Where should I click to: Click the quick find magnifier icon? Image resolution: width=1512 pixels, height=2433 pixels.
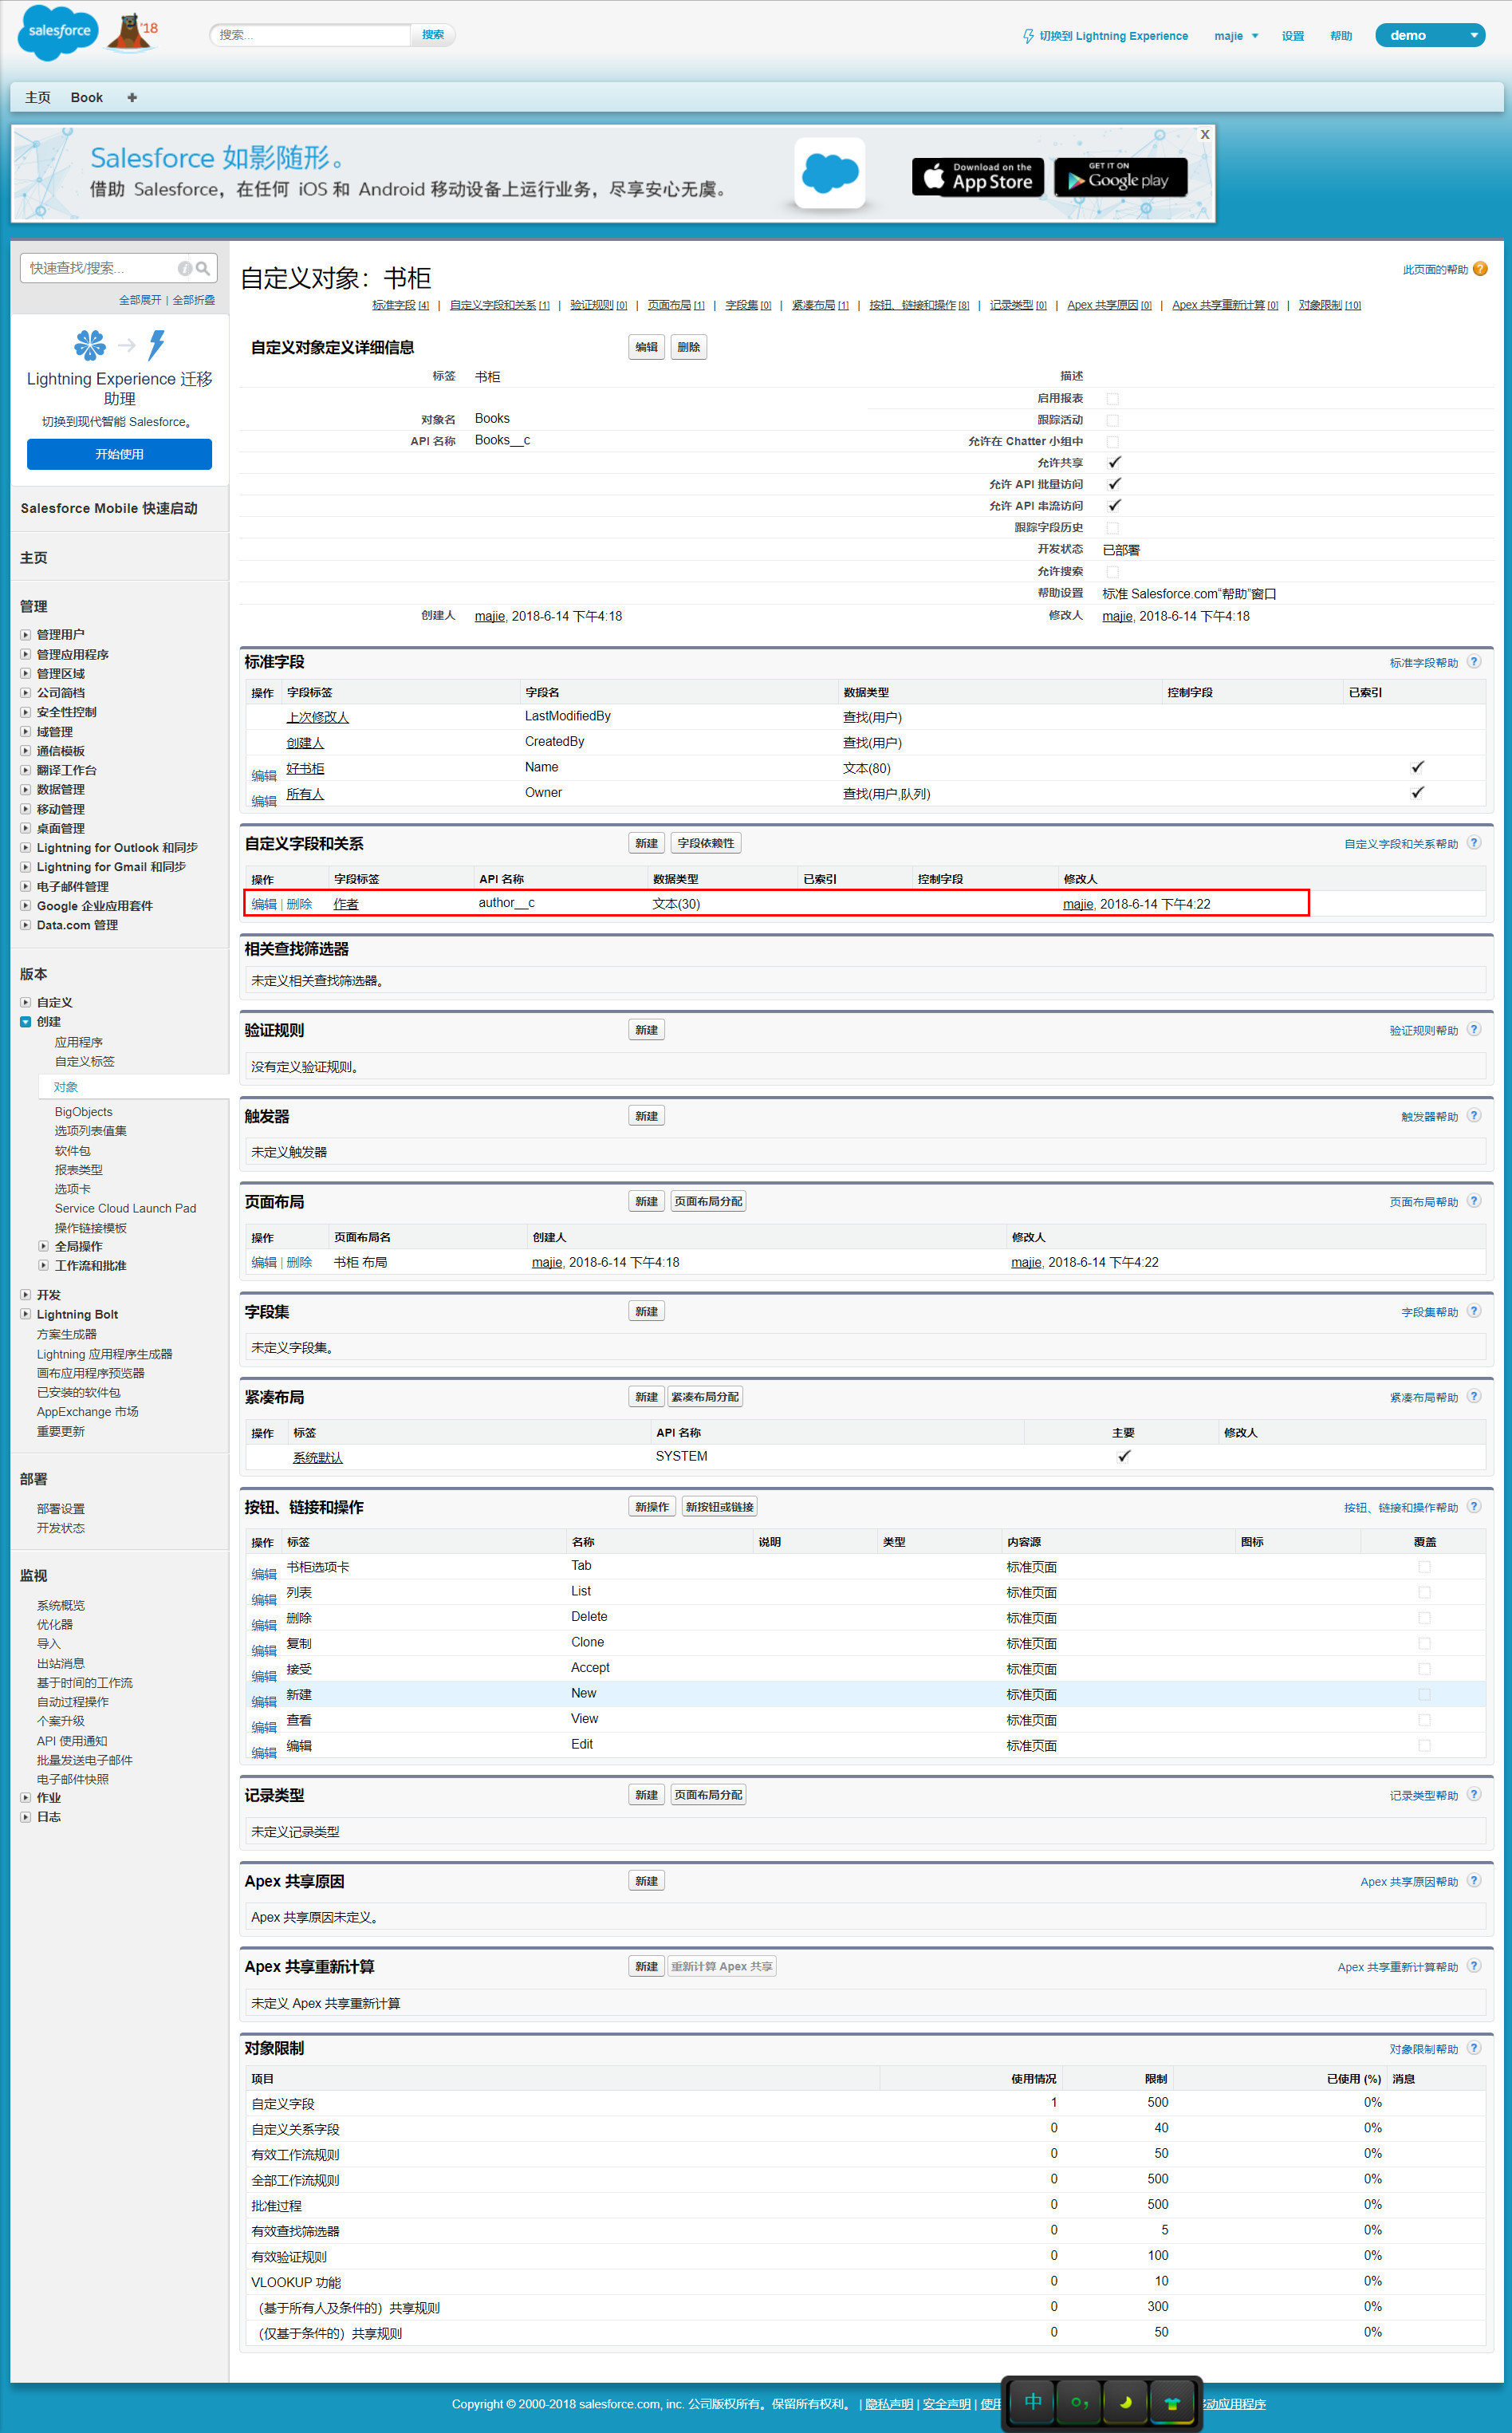(x=203, y=268)
